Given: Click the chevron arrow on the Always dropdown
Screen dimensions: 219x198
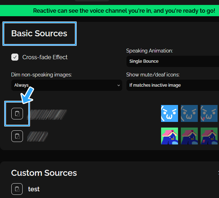Looking at the screenshot, I should (x=118, y=85).
